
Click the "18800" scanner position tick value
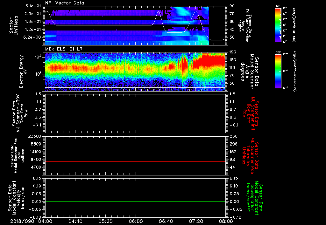coord(35,144)
